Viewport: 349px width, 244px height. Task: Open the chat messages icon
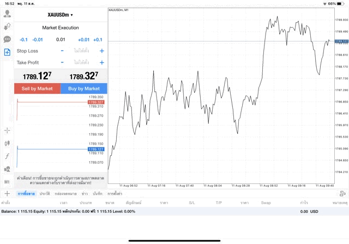click(7, 39)
